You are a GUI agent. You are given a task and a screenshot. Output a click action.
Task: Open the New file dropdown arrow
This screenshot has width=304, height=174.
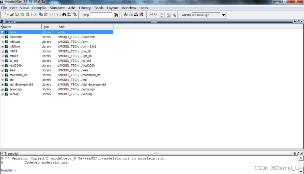coord(8,15)
